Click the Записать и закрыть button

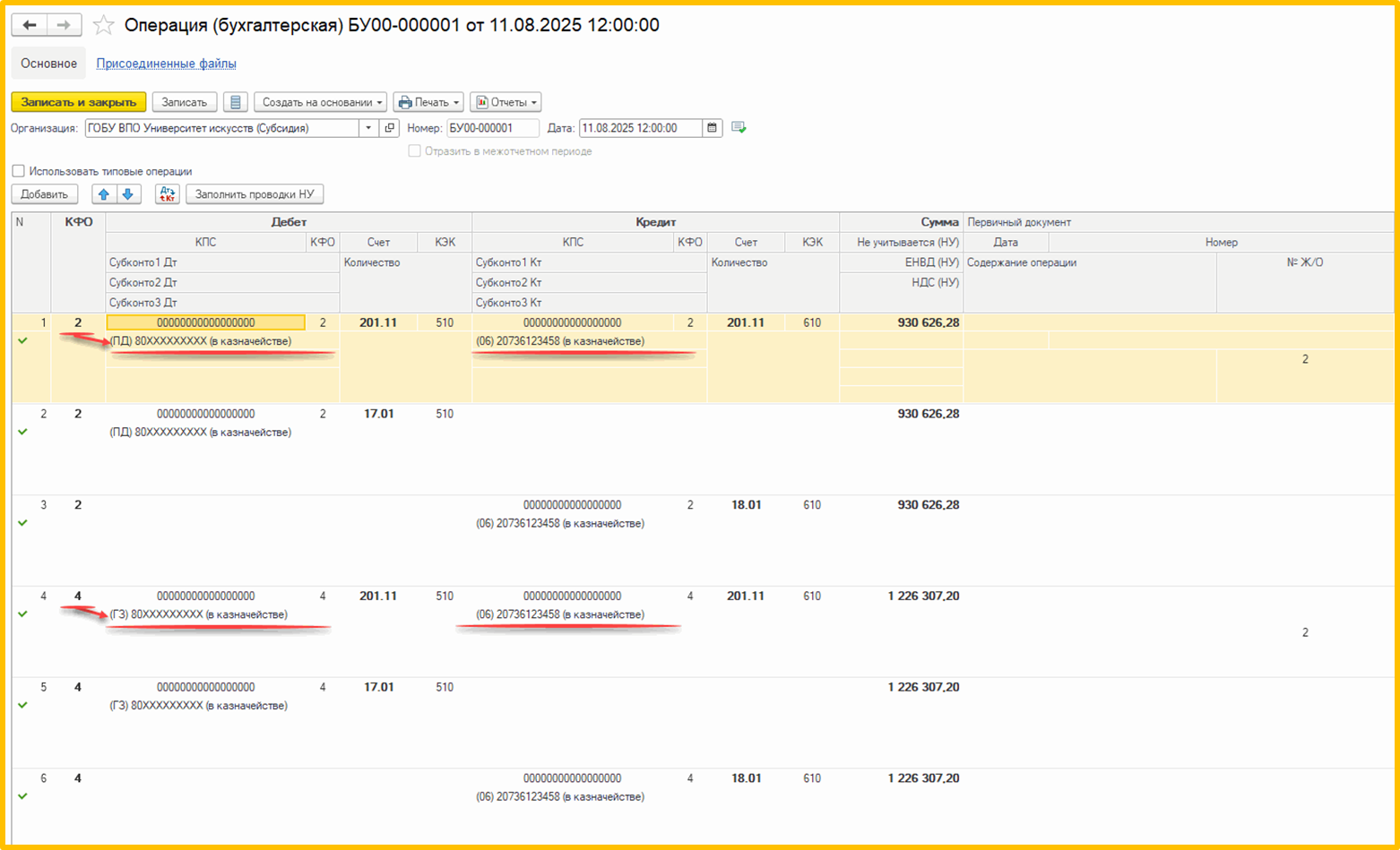(79, 102)
